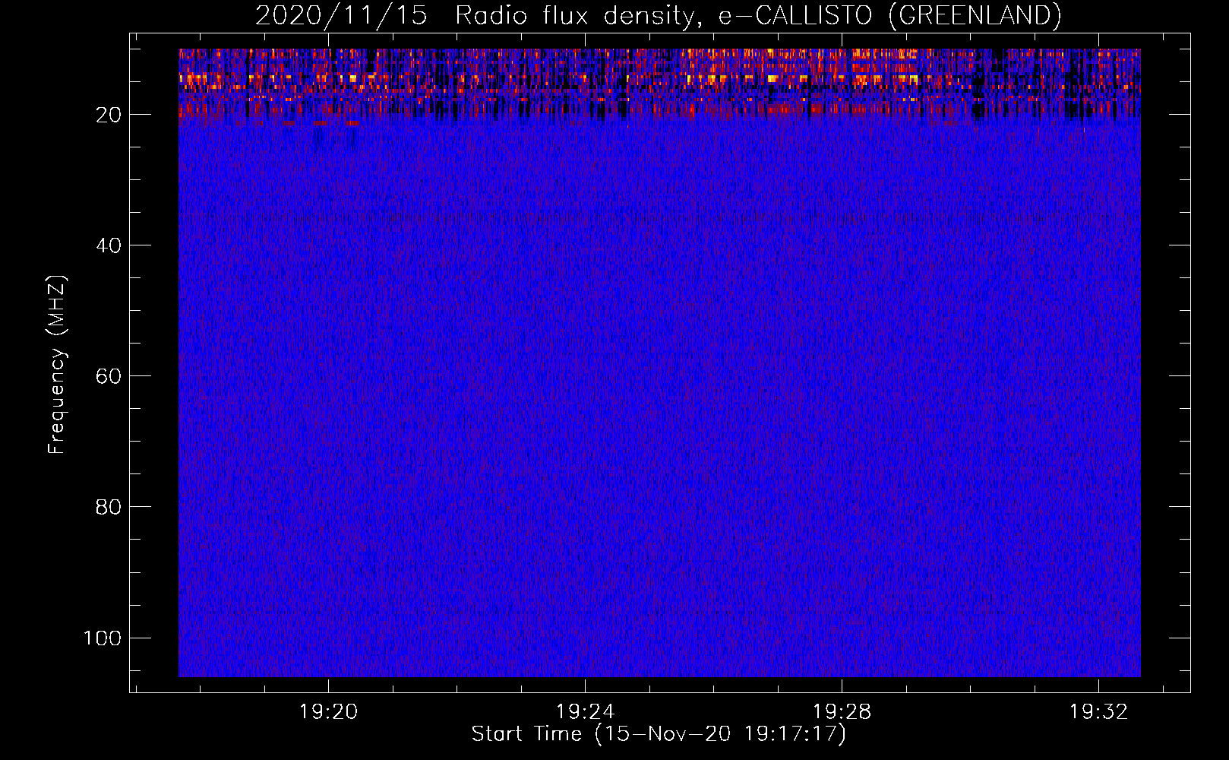Select the 19:20 time axis label
Viewport: 1229px width, 760px height.
(328, 712)
